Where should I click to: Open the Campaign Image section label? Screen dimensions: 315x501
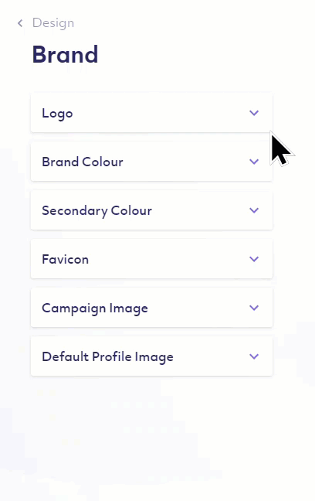tap(95, 308)
